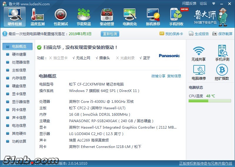Image resolution: width=235 pixels, height=167 pixels.
Task: Select 电池信息 in left sidebar
Action: [x=19, y=125]
